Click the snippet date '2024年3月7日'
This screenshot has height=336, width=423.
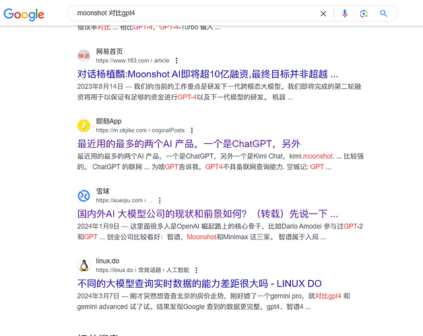(x=98, y=296)
